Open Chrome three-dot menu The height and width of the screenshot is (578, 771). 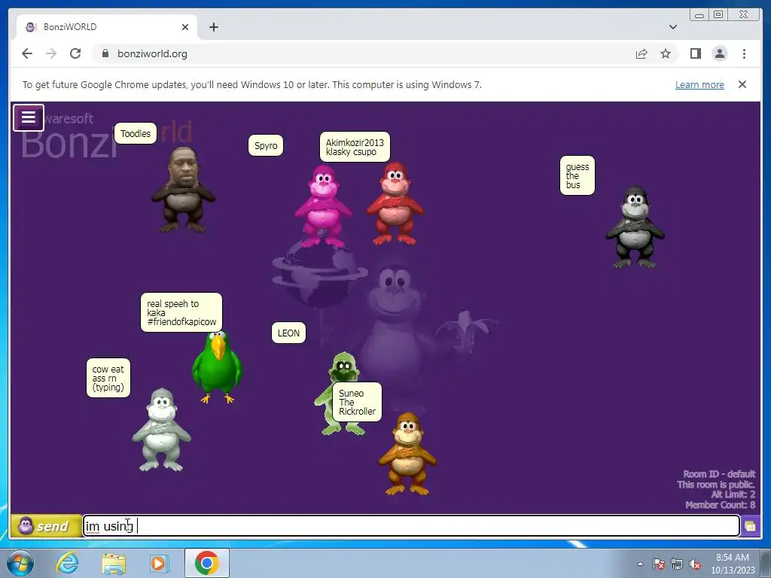coord(745,53)
